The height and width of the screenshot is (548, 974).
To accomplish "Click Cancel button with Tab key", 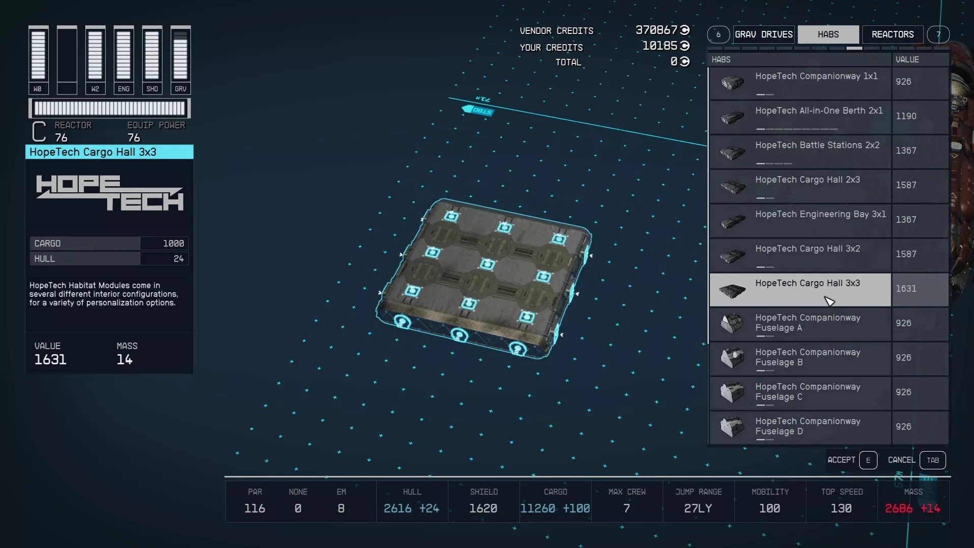I will point(917,460).
